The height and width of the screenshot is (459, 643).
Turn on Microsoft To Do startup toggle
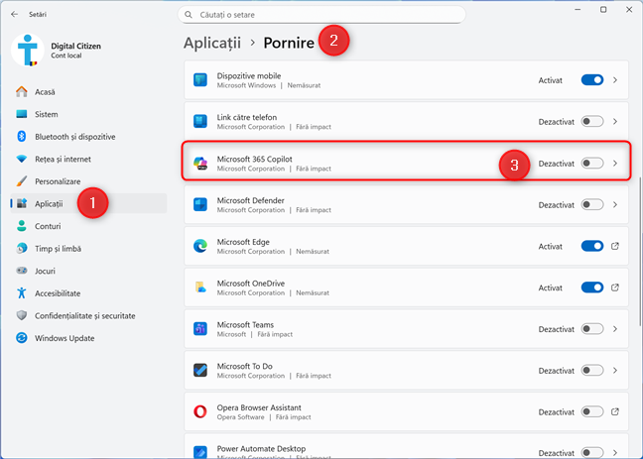(592, 370)
